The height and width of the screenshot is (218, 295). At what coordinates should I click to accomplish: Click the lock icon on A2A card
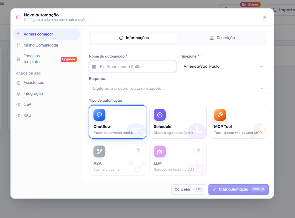(x=138, y=150)
